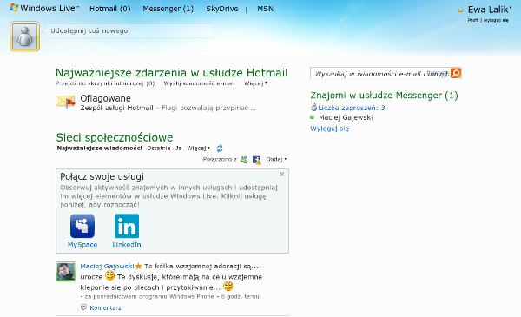This screenshot has height=317, width=521.
Task: Go to Przejdź do skrzynki odbiorczej link
Action: tap(105, 83)
